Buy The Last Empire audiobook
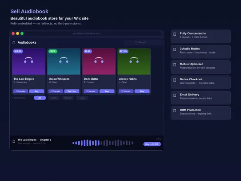241x181 pixels. click(36, 91)
